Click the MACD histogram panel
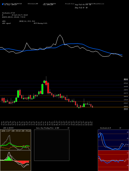The width and height of the screenshot is (129, 171). pos(15,161)
